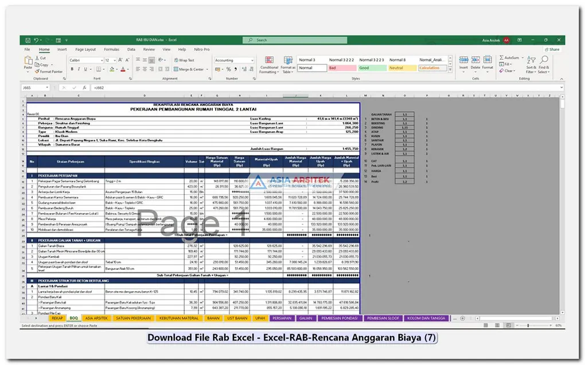The image size is (585, 365).
Task: Click Increase Indent icon
Action: [x=167, y=69]
